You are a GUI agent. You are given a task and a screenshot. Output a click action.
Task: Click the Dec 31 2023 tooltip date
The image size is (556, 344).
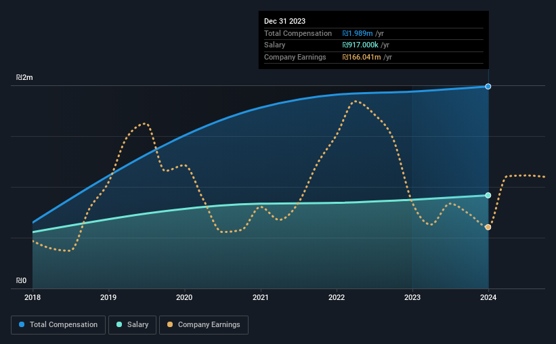[x=284, y=21]
